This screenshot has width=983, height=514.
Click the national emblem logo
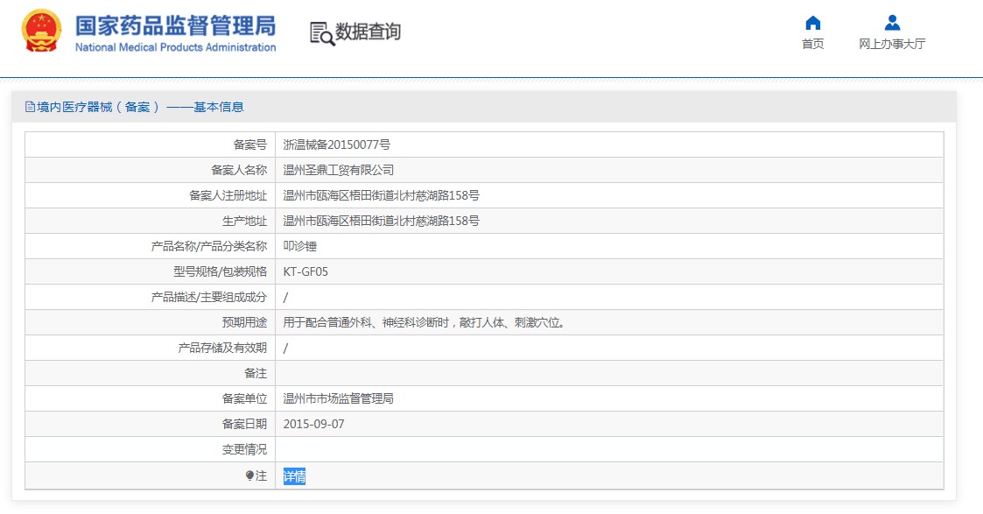[x=41, y=31]
